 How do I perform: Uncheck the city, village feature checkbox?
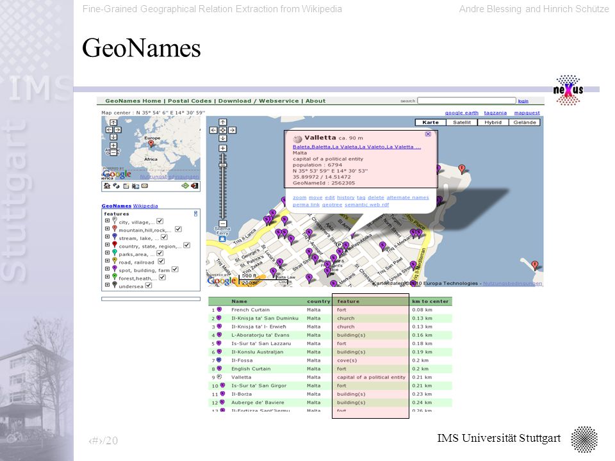click(160, 222)
